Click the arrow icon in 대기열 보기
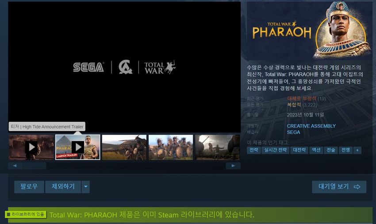This screenshot has width=376, height=224. 357,187
